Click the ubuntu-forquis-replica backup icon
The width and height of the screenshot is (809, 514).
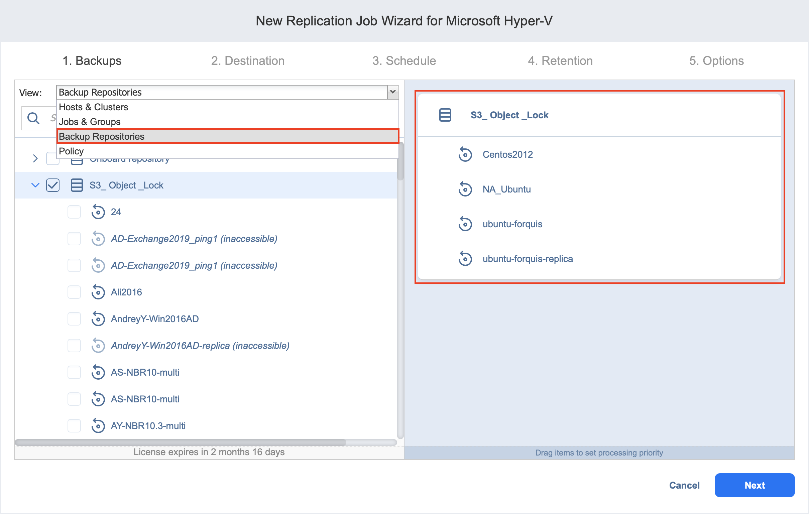click(x=465, y=259)
